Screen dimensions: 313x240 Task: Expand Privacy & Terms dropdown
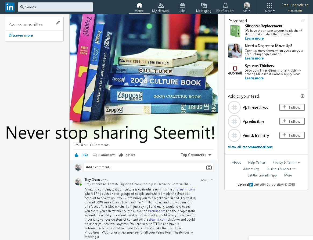pyautogui.click(x=286, y=163)
